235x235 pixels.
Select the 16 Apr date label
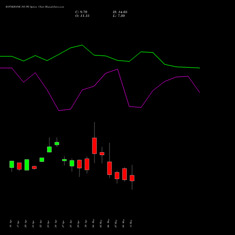point(10,224)
